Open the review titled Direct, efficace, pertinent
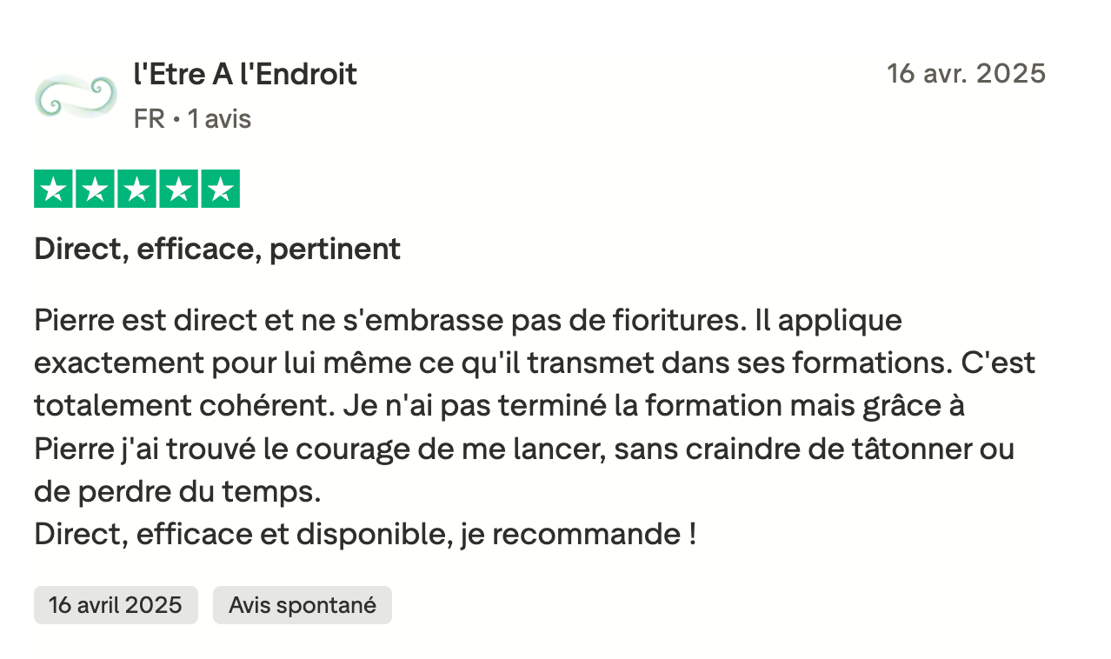Image resolution: width=1111 pixels, height=659 pixels. tap(217, 250)
